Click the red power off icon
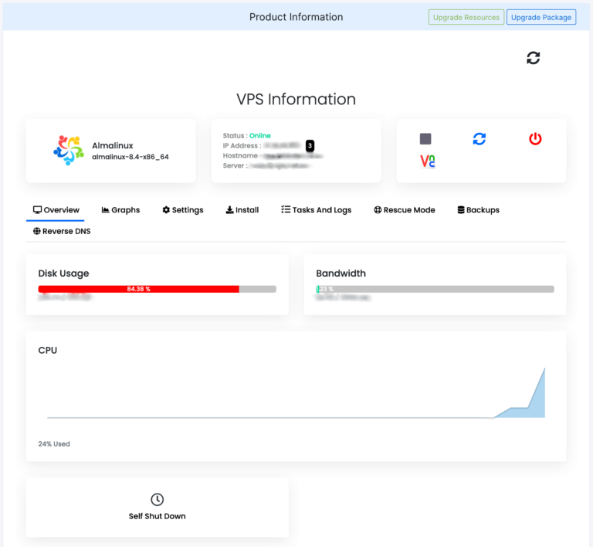The image size is (593, 547). (535, 139)
